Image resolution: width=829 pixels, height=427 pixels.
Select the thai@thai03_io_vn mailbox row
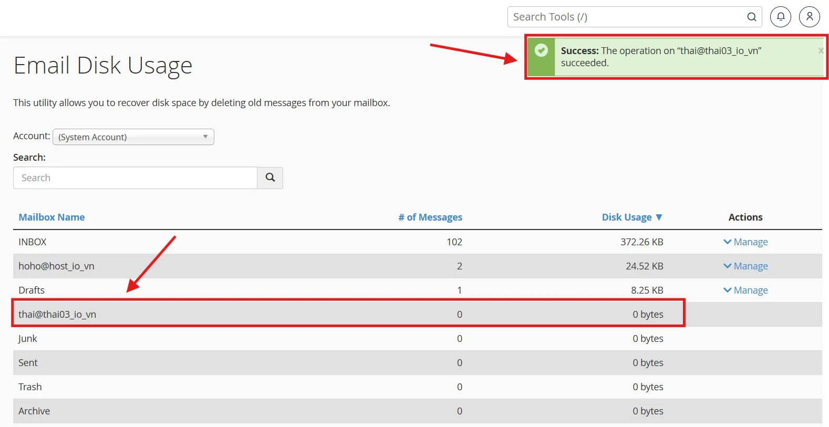[x=57, y=315]
